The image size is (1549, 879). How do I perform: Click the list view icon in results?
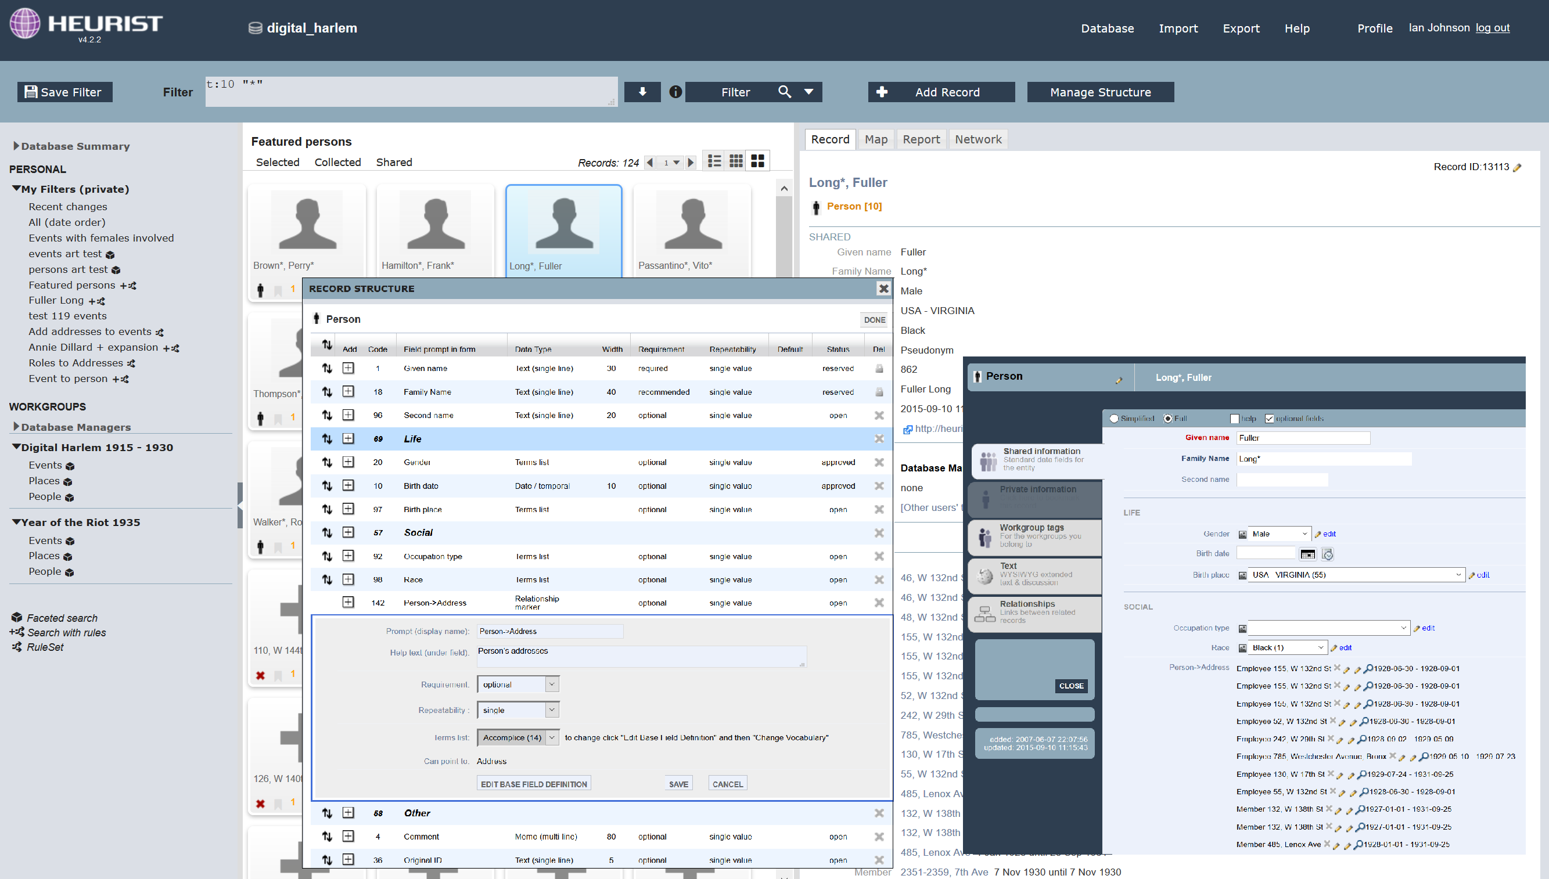coord(714,161)
